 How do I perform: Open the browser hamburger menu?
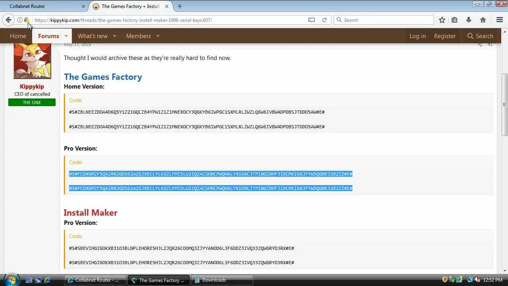500,20
